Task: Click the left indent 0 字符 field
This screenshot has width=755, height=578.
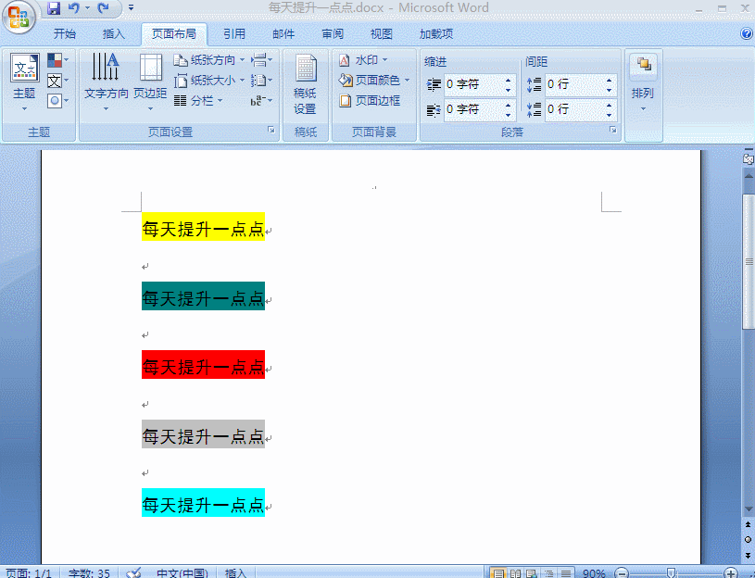Action: pos(472,84)
